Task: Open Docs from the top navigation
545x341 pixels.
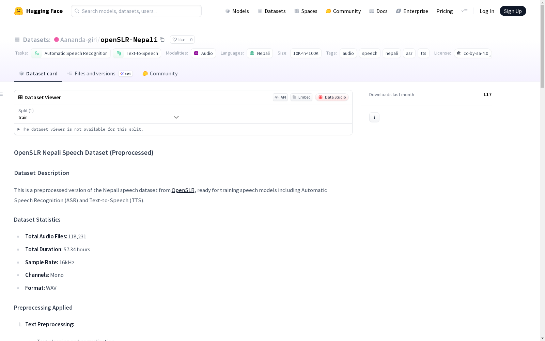Action: click(x=378, y=11)
